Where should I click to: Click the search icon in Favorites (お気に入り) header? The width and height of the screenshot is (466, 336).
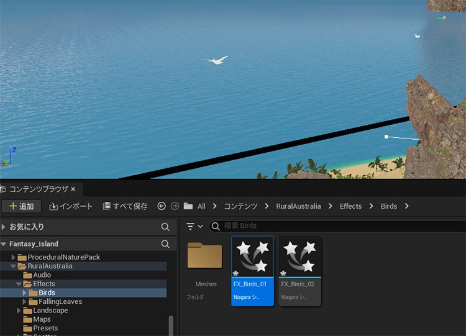pos(165,227)
